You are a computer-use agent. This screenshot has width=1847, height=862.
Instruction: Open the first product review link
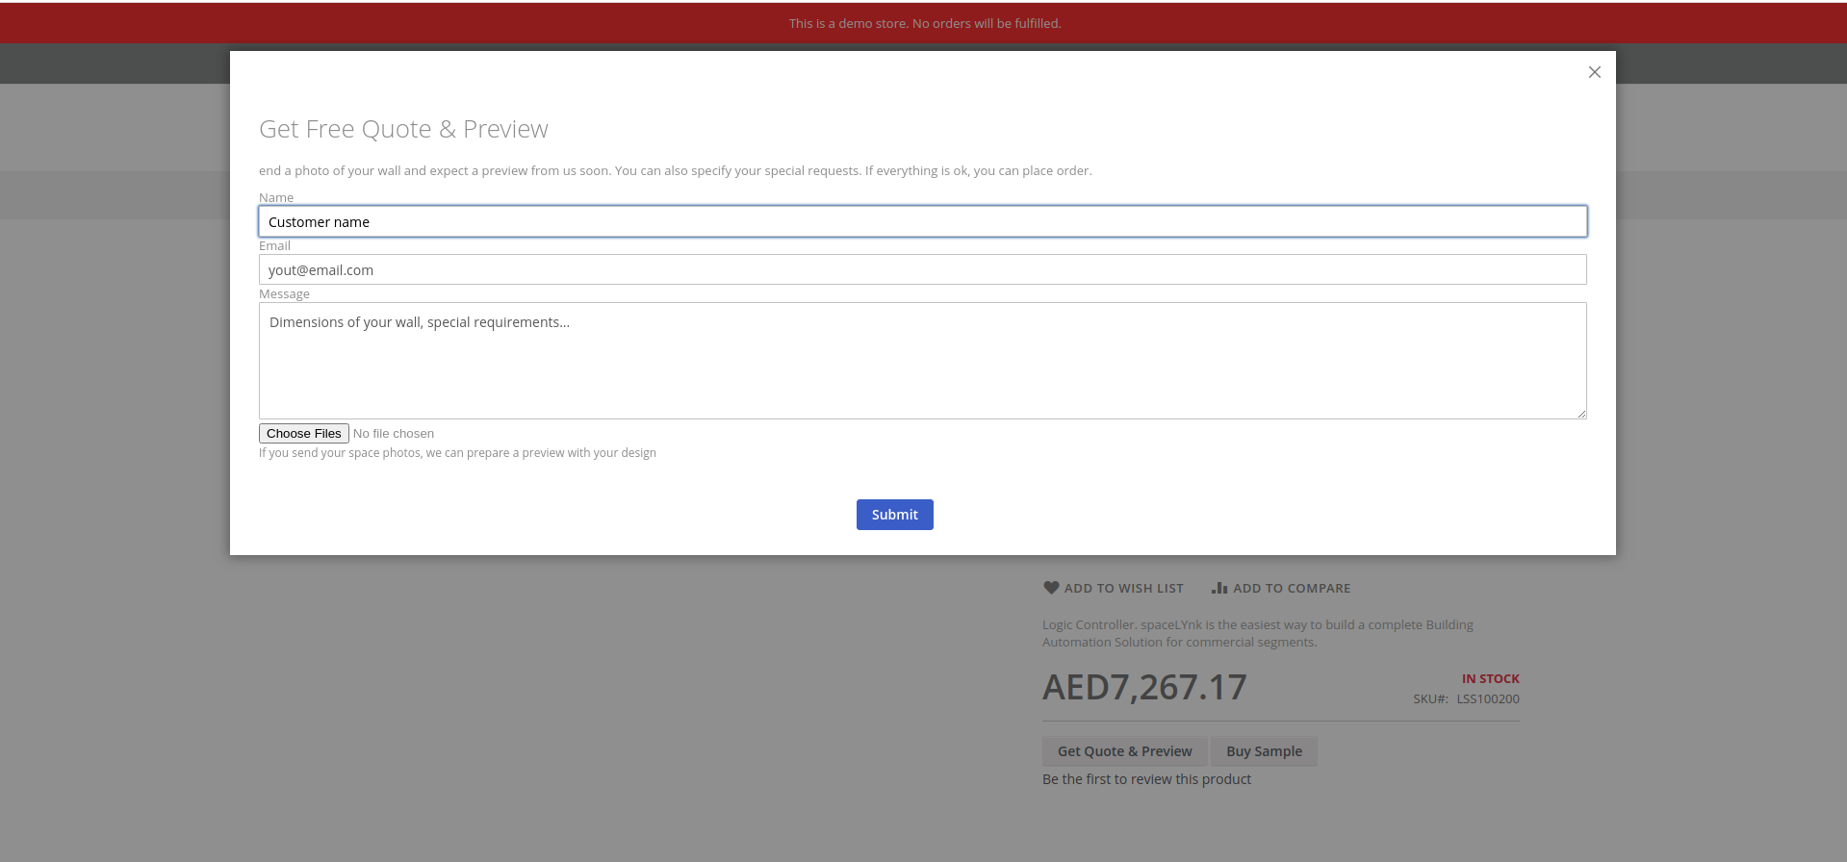pyautogui.click(x=1146, y=779)
